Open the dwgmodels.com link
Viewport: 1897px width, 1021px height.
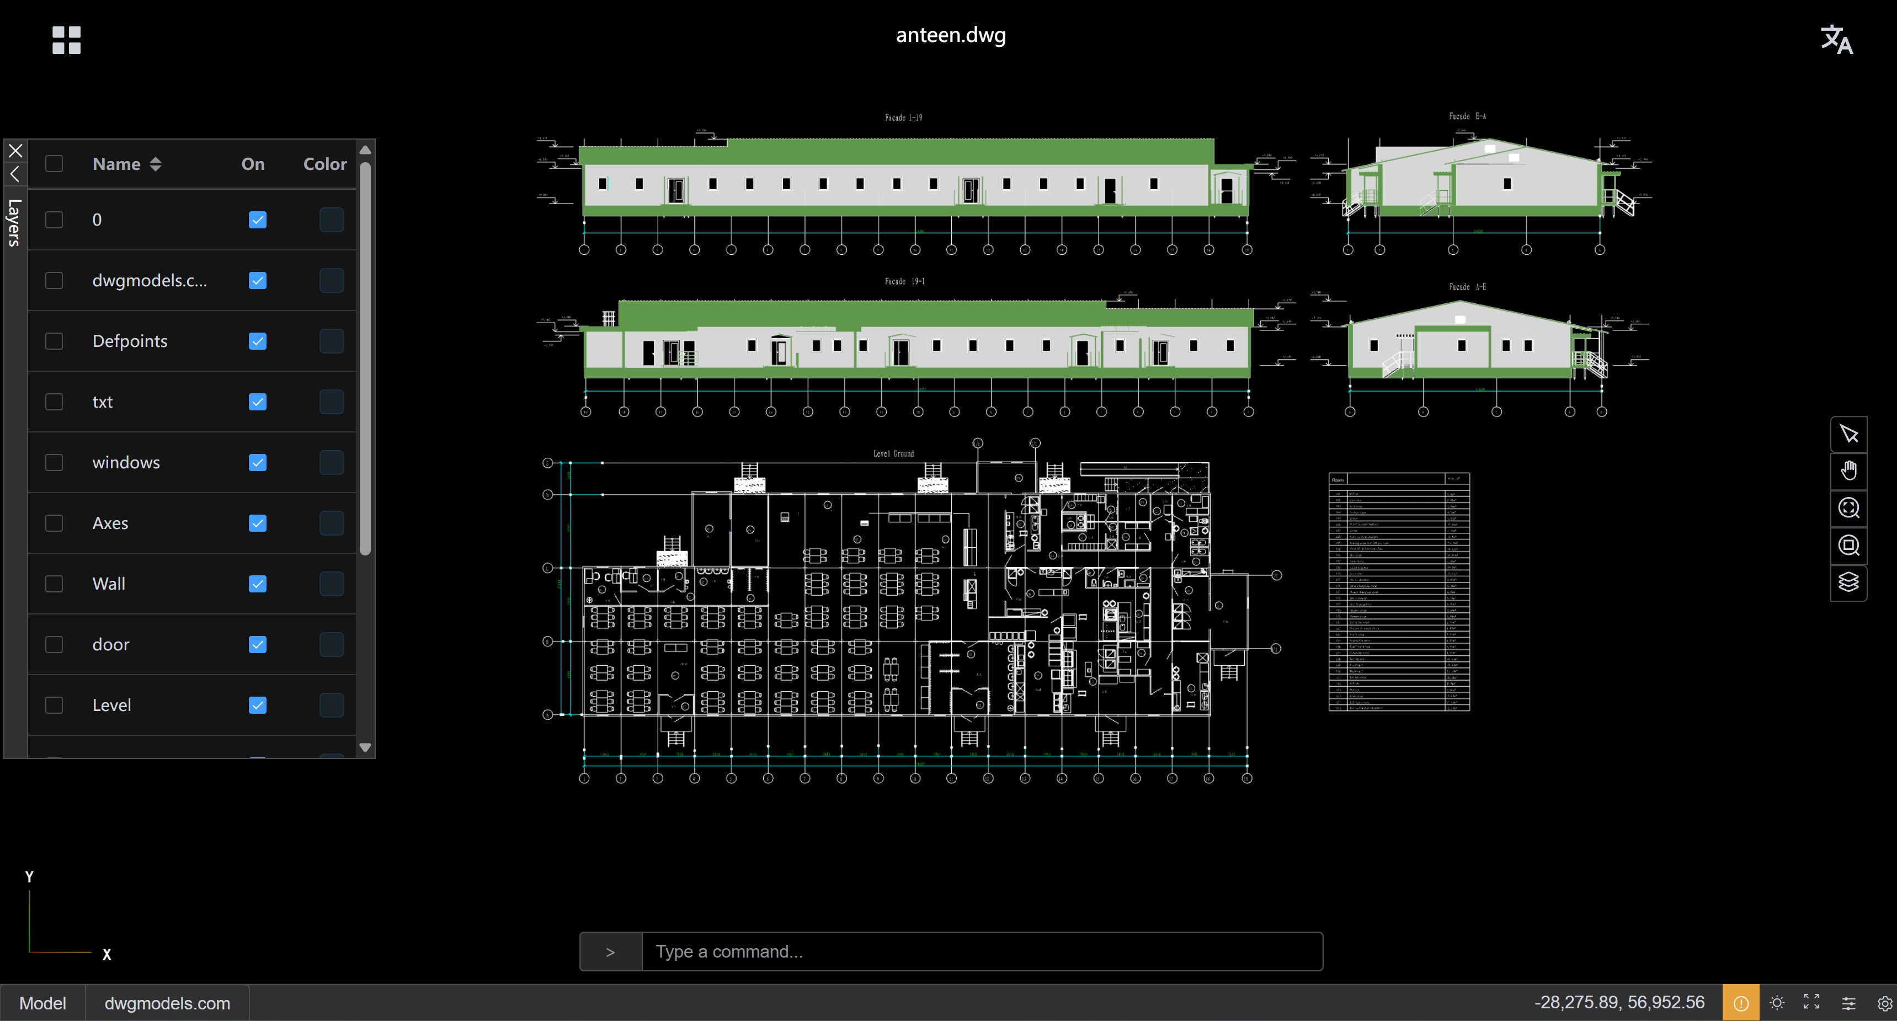(x=167, y=1003)
